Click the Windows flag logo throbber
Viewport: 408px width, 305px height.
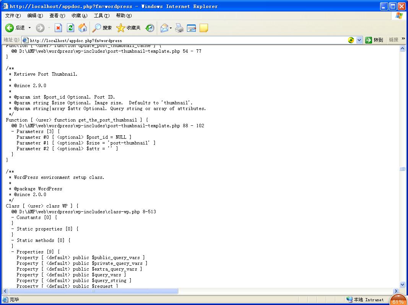coord(399,16)
